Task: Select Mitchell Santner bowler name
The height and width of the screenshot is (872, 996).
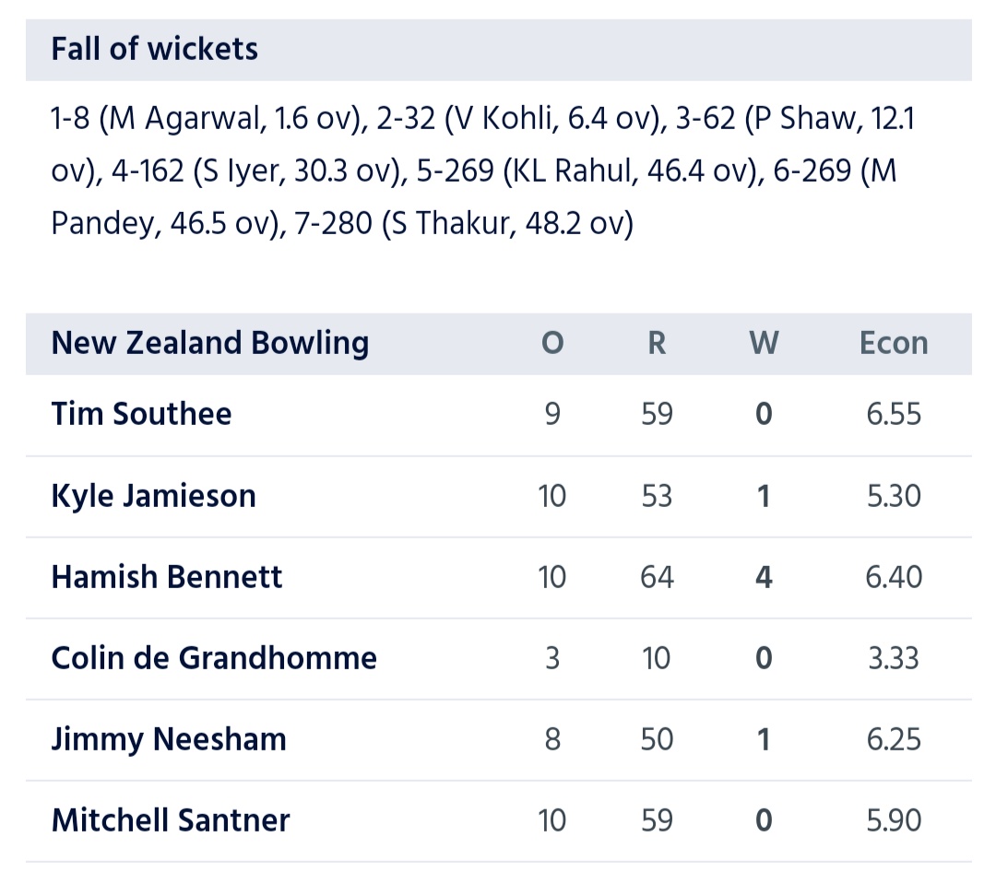Action: [171, 820]
